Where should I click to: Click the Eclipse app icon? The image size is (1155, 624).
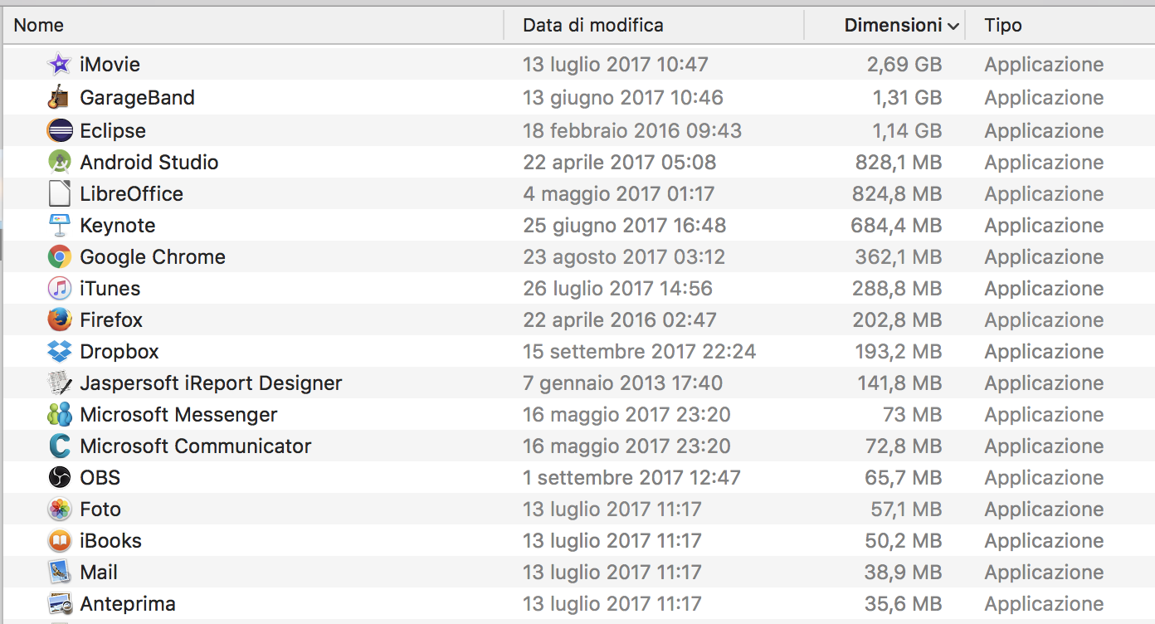coord(59,130)
